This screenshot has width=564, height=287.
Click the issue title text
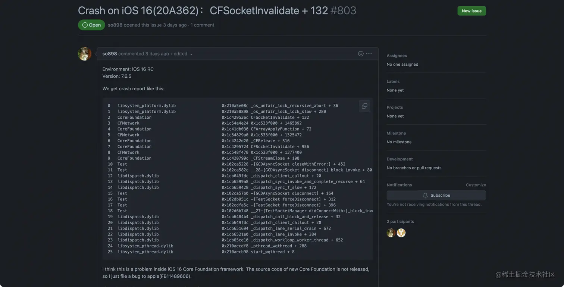pos(203,10)
